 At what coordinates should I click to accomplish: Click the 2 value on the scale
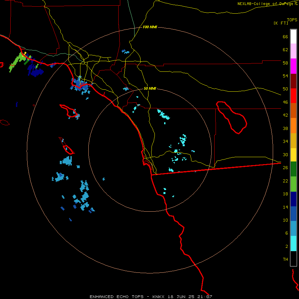click(x=287, y=247)
